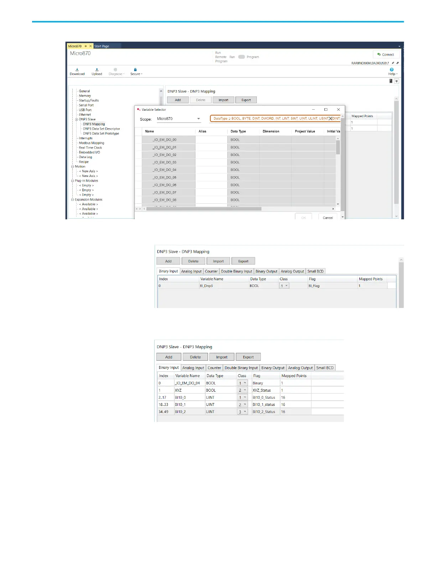The width and height of the screenshot is (436, 564).
Task: Open the Class dropdown for the BI10_0 row
Action: (242, 397)
